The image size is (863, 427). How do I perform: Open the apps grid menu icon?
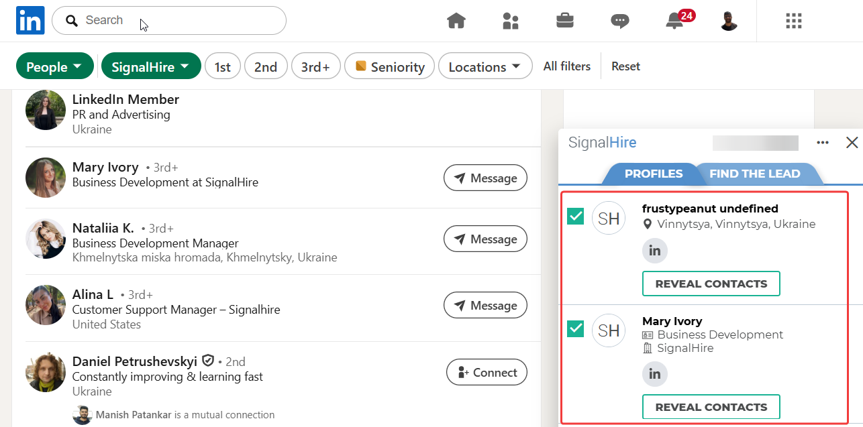coord(794,21)
